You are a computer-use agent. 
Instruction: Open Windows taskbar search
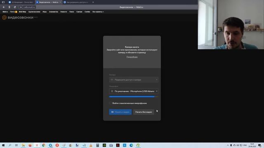point(10,145)
